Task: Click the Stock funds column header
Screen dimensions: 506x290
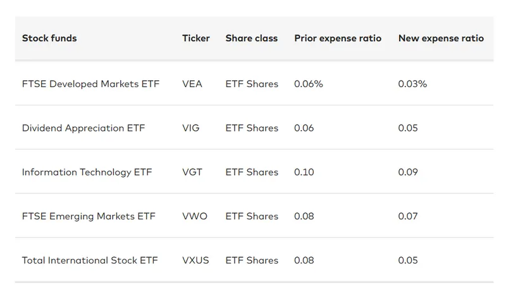Action: tap(49, 39)
